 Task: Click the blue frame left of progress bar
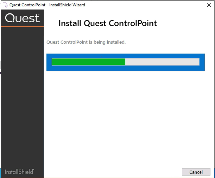49,62
